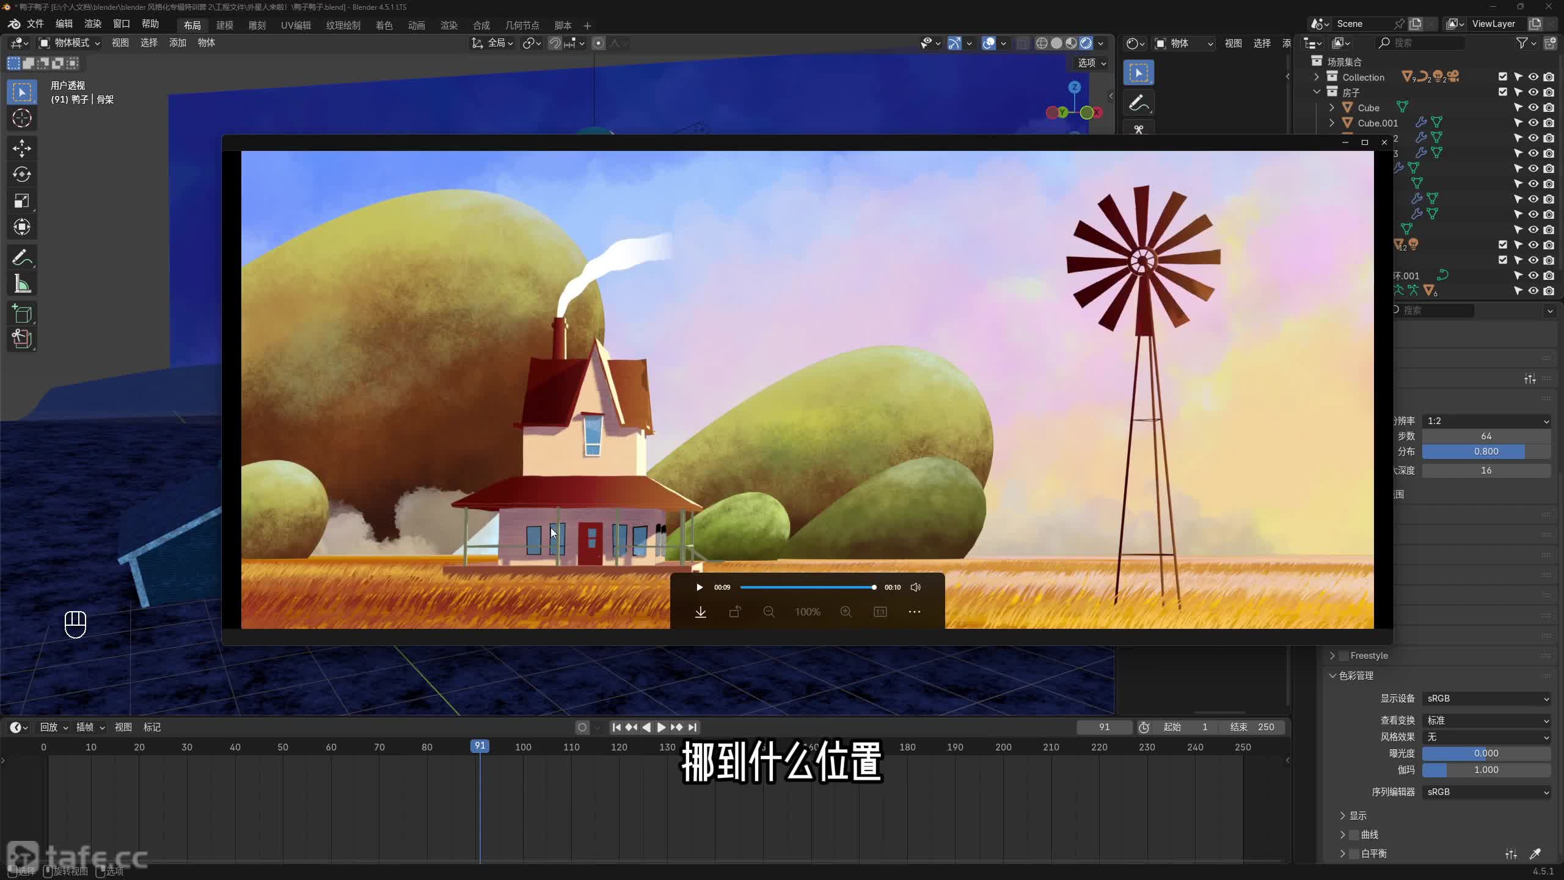Switch to the 几何节点 workspace tab
The width and height of the screenshot is (1564, 880).
522,25
